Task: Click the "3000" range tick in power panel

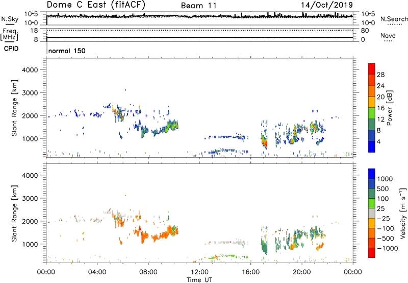Action: click(x=30, y=93)
